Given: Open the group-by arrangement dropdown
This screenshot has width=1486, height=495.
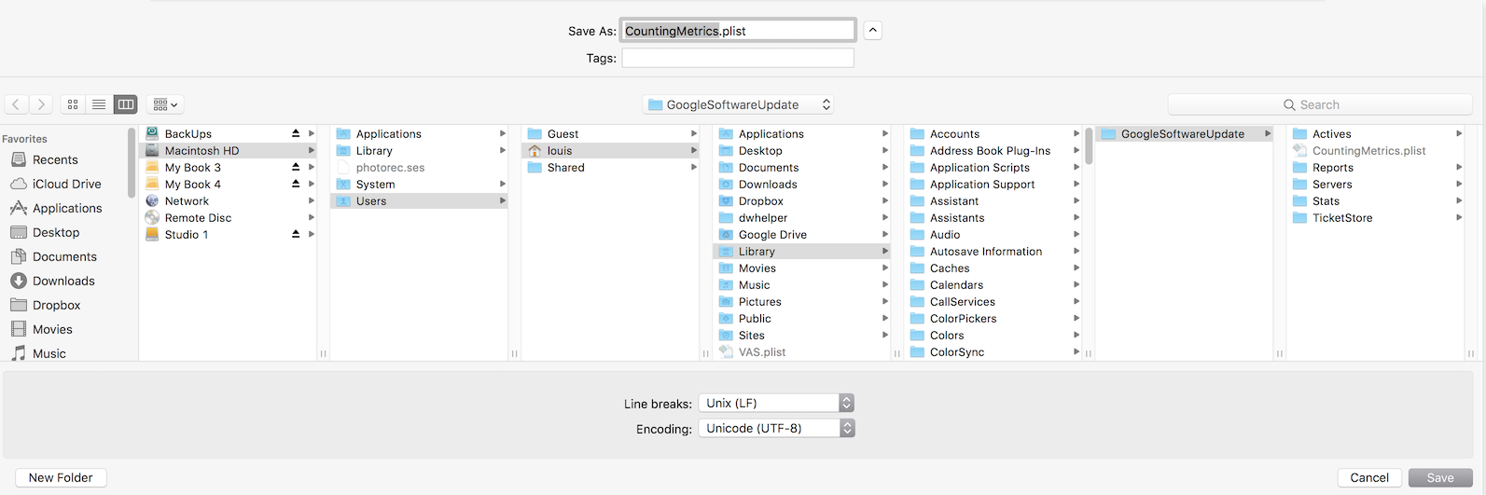Looking at the screenshot, I should click(165, 104).
